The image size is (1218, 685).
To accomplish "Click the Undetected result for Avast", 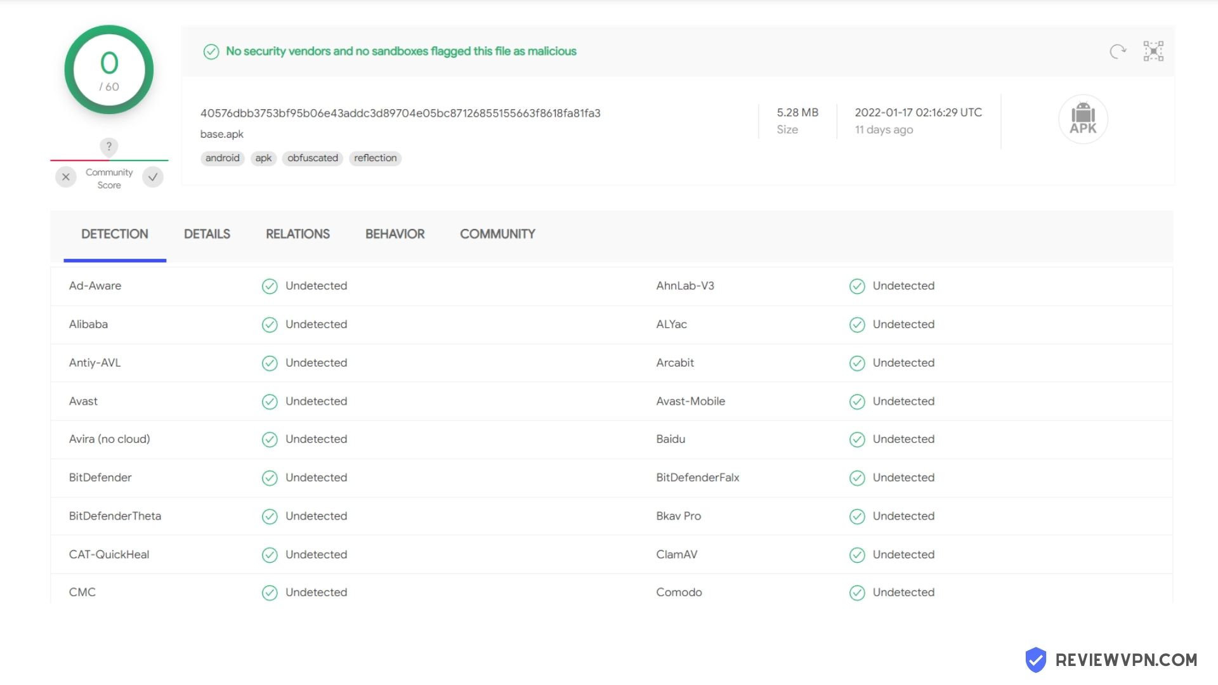I will (316, 401).
